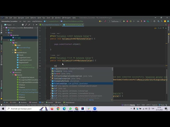170x127 pixels.
Task: Select opened file target icon in Project panel
Action: (x=23, y=25)
